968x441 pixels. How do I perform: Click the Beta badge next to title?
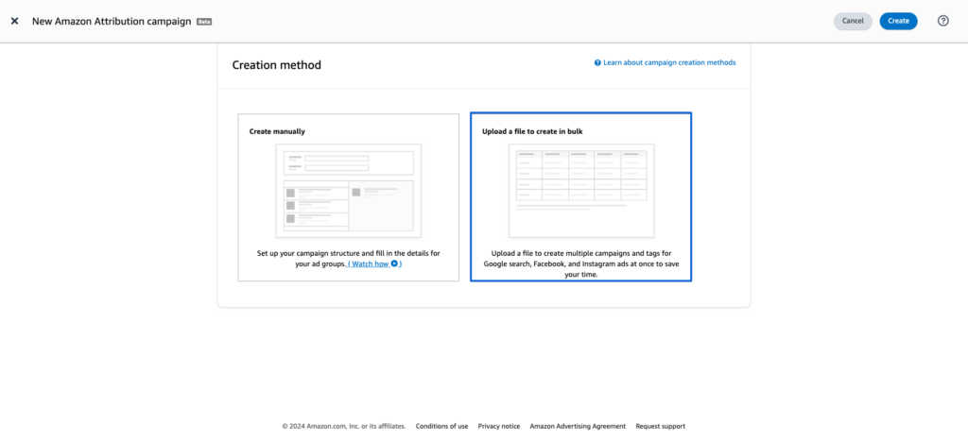(204, 22)
